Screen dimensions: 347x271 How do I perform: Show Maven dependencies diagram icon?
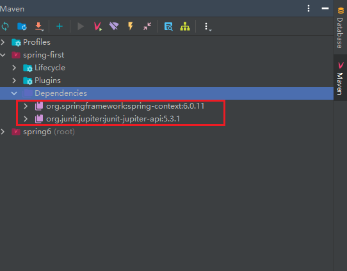tap(185, 26)
